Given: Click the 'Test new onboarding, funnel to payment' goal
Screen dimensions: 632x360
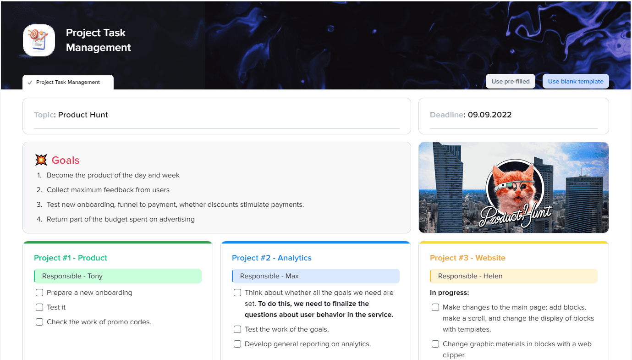Looking at the screenshot, I should point(175,205).
